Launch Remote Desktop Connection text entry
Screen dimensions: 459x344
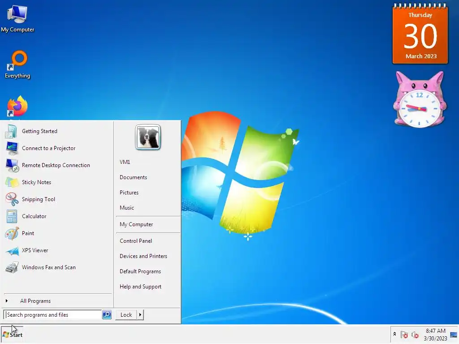click(56, 165)
